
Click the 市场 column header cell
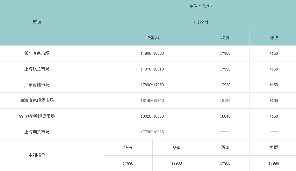tap(37, 22)
